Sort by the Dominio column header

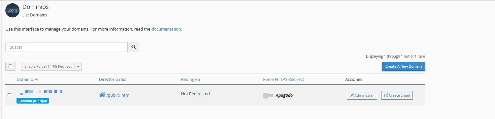coord(25,79)
